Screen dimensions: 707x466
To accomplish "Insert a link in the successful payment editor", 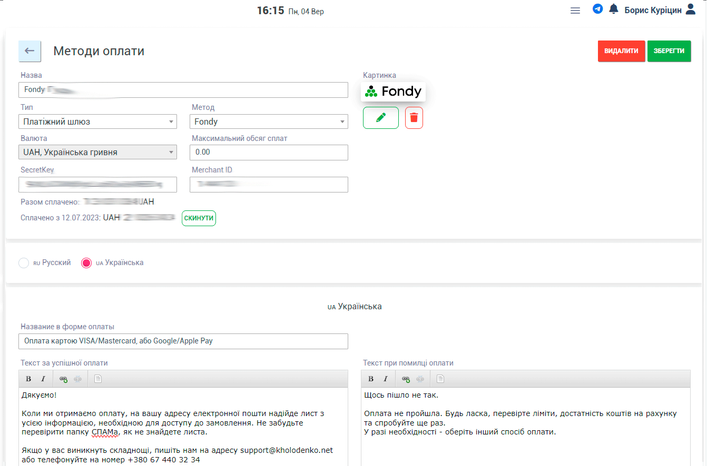I will (63, 379).
